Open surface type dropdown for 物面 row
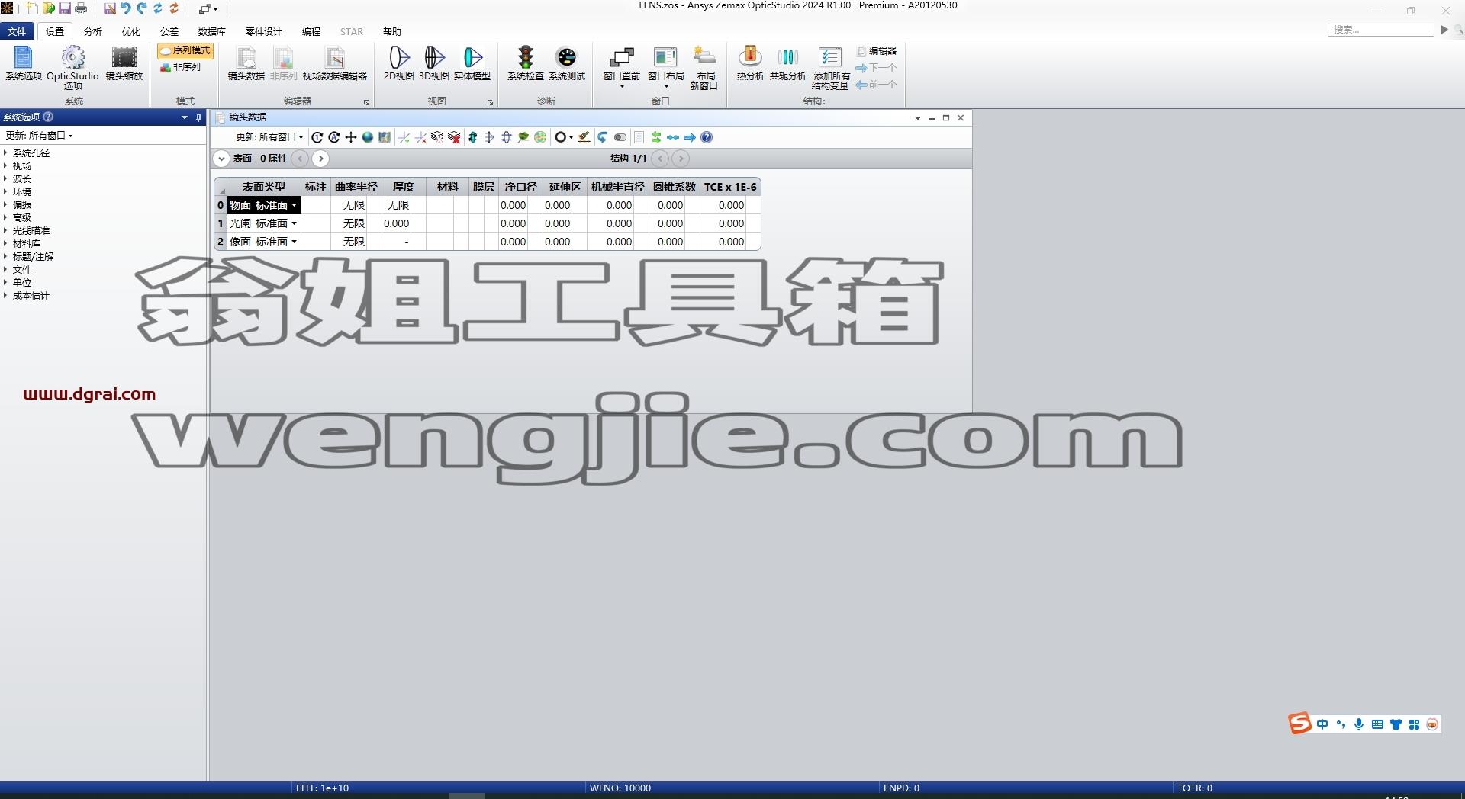 294,205
